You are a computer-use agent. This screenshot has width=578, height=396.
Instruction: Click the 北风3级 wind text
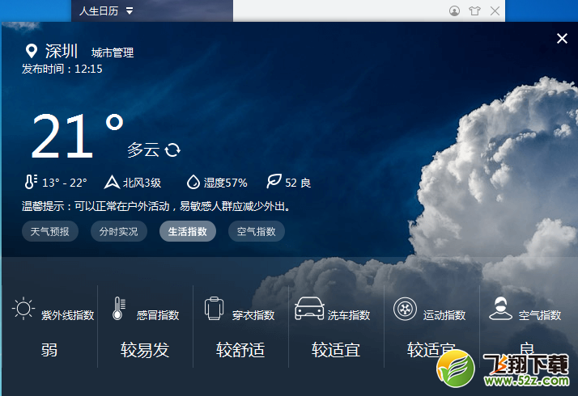[x=142, y=183]
